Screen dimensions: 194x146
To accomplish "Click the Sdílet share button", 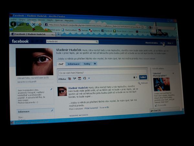I will click(143, 77).
